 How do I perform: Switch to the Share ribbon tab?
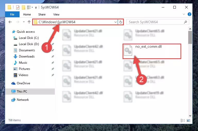[42, 14]
